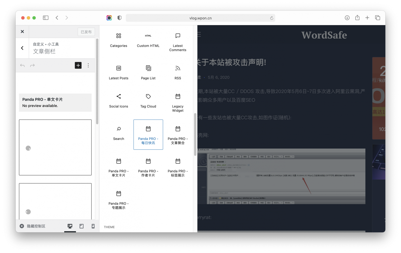Click the 5月 6, 2020 post date
This screenshot has width=401, height=253.
[219, 78]
